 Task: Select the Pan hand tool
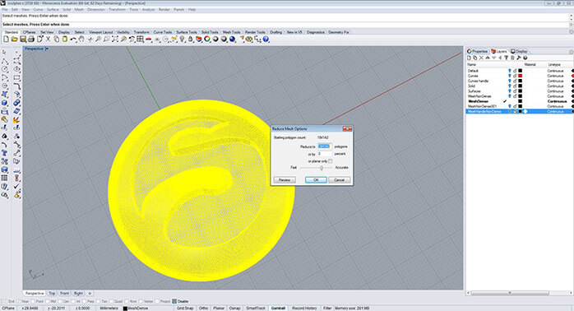[81, 39]
